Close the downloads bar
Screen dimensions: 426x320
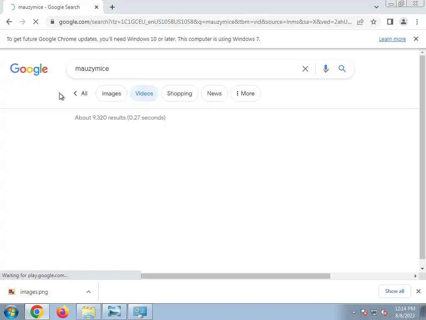coord(419,291)
